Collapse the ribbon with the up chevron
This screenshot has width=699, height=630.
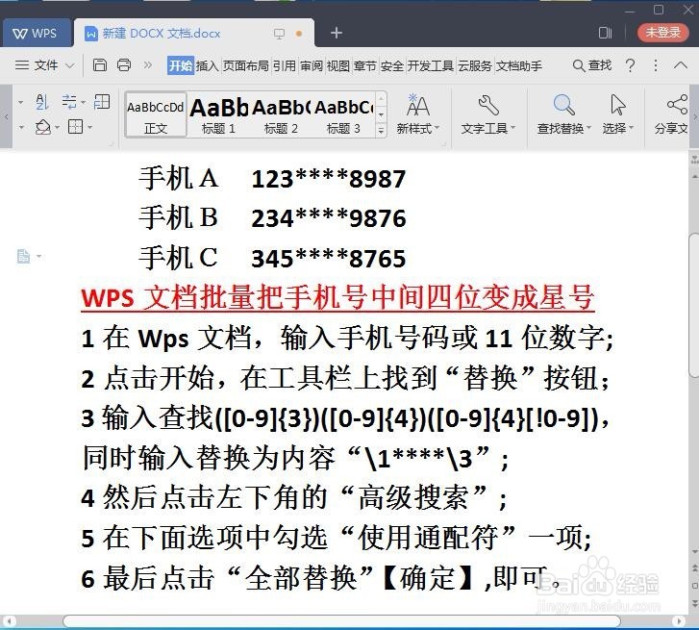[x=681, y=65]
